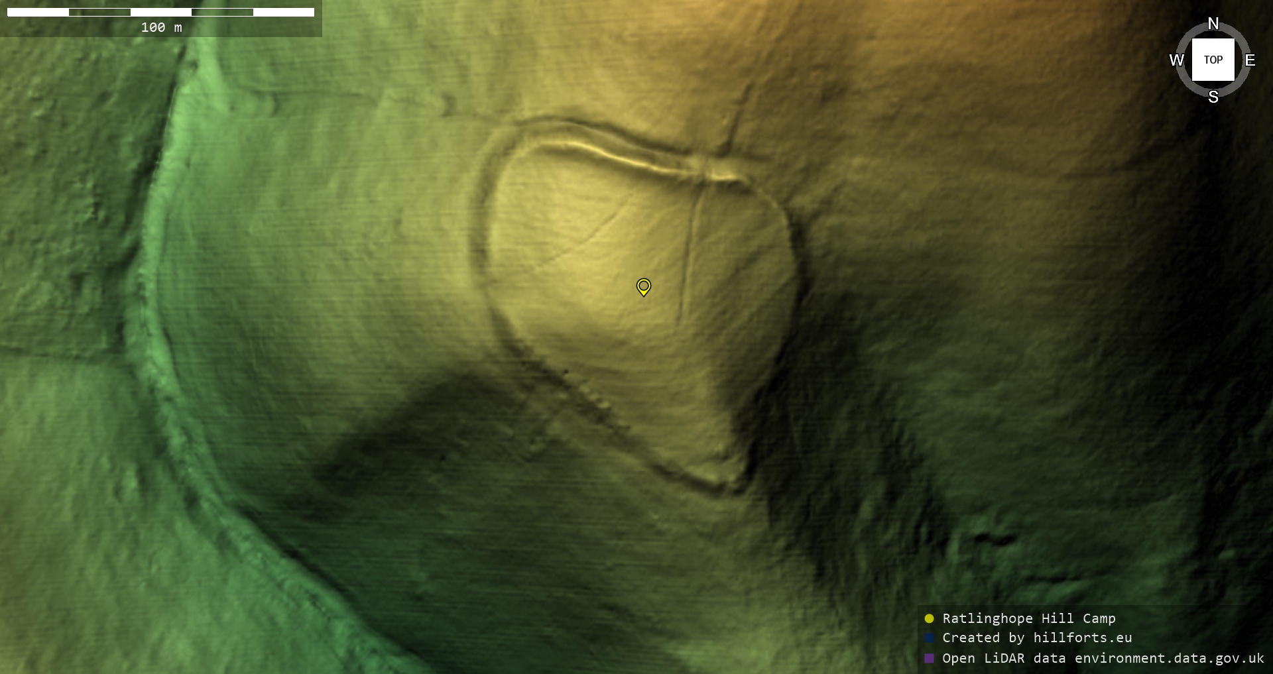Click the leftmost white scale bar segment
Screen dimensions: 1273x674
[38, 12]
